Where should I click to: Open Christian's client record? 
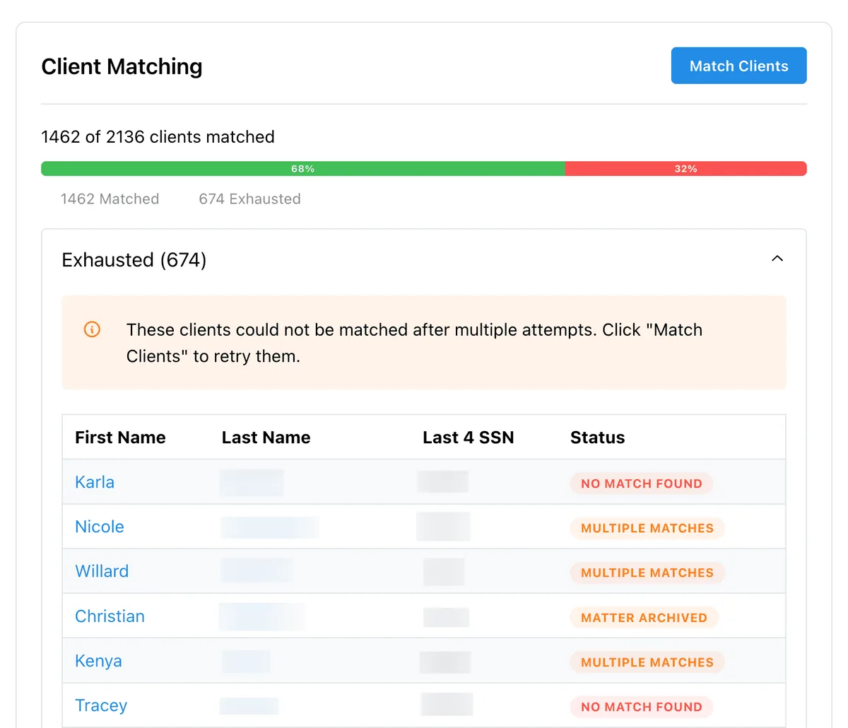(110, 616)
